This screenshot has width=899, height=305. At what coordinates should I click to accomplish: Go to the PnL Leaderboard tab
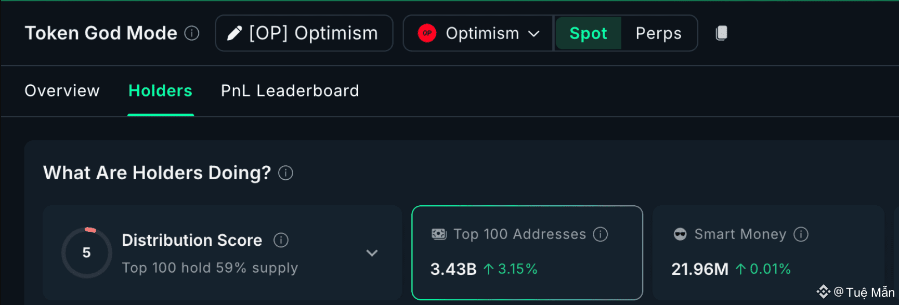[290, 91]
